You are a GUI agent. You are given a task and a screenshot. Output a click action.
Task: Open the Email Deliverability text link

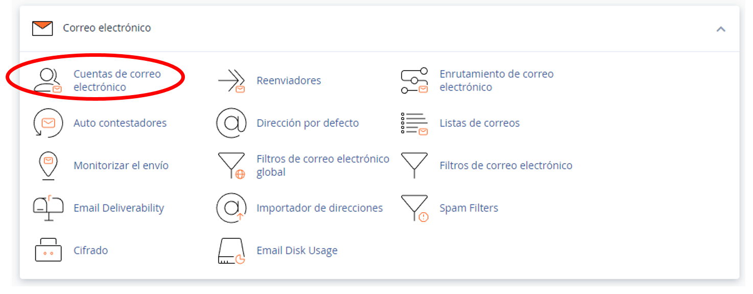pos(119,208)
